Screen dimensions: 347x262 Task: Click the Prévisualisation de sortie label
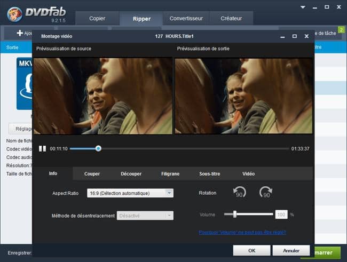coord(203,49)
